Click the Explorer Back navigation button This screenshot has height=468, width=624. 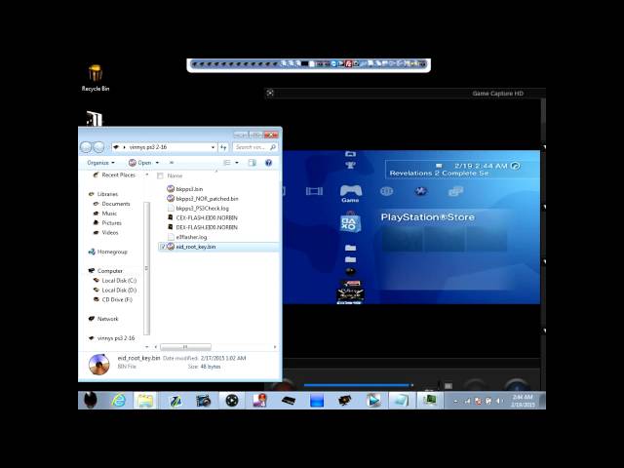tap(86, 147)
